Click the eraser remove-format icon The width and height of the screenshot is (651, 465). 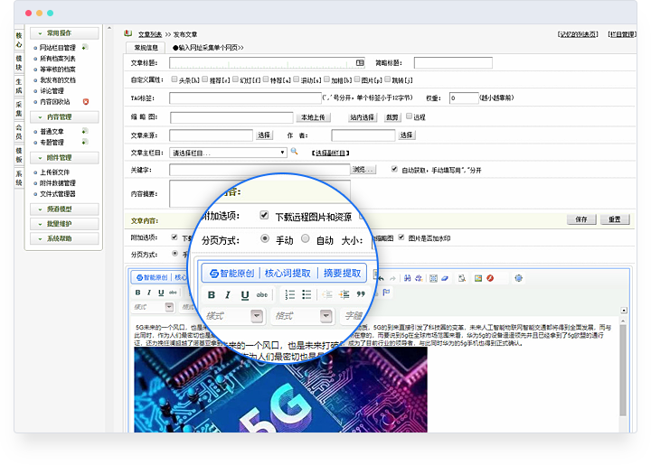pyautogui.click(x=445, y=278)
